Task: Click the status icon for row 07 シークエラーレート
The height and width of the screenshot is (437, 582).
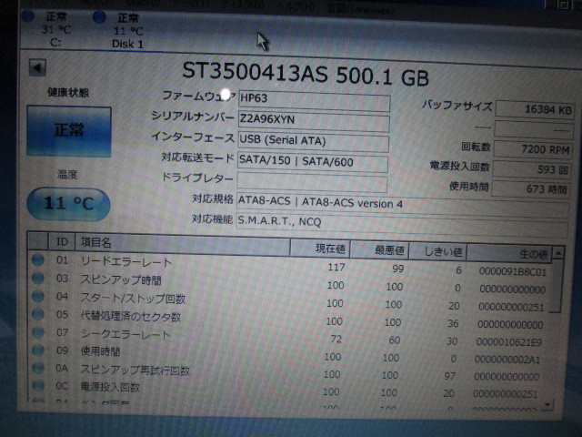Action: (38, 332)
